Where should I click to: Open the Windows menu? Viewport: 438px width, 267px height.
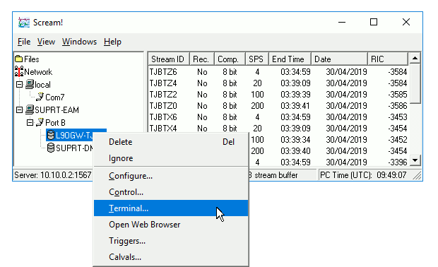(79, 42)
